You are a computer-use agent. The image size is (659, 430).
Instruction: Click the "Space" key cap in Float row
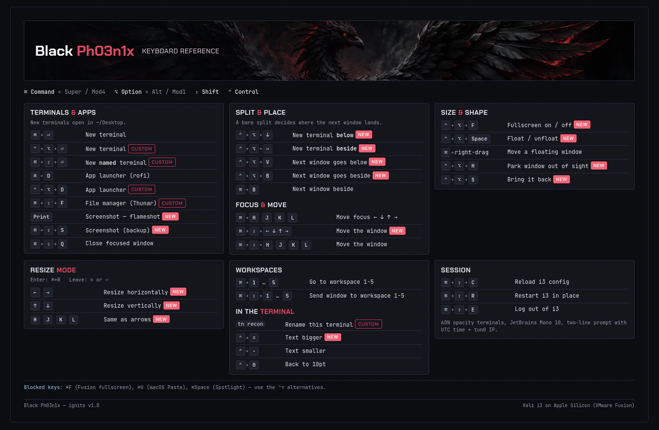pos(479,139)
